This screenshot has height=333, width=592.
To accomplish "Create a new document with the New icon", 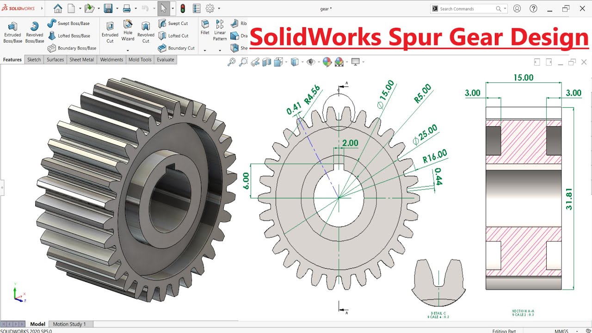I will click(x=71, y=8).
